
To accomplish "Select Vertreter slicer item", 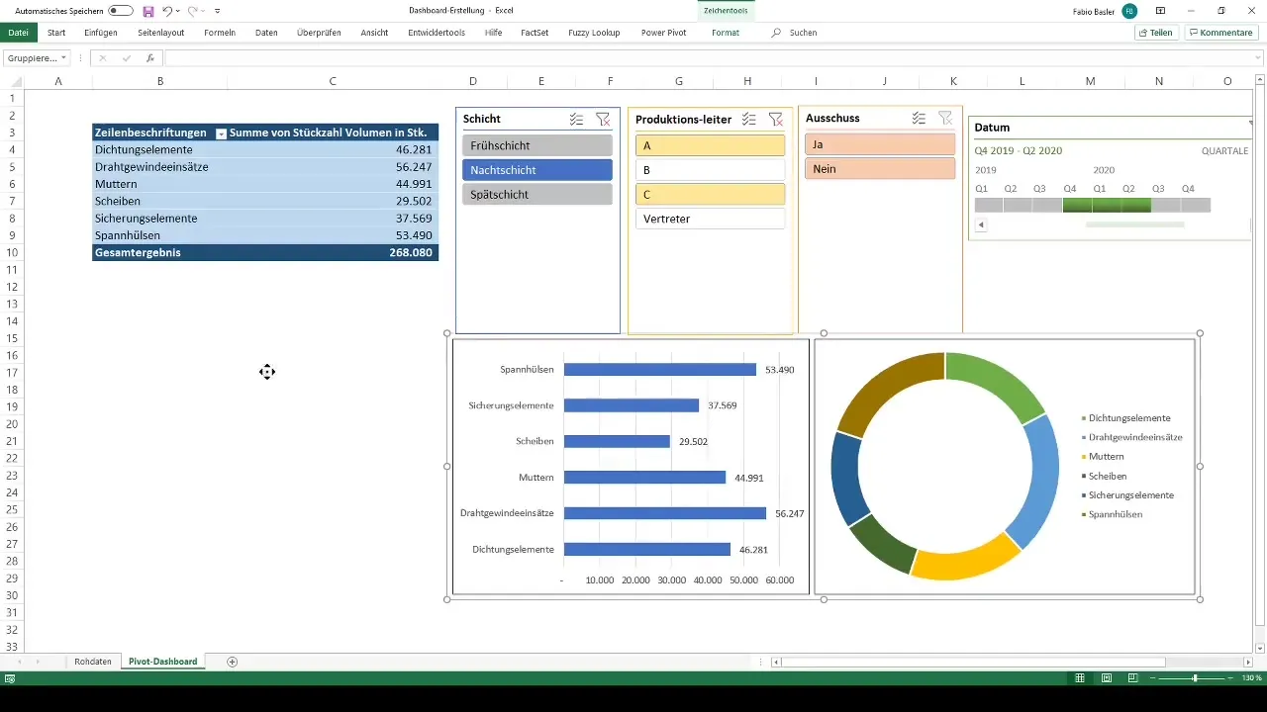I will coord(710,219).
